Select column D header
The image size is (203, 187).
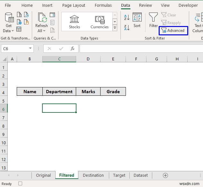click(88, 59)
